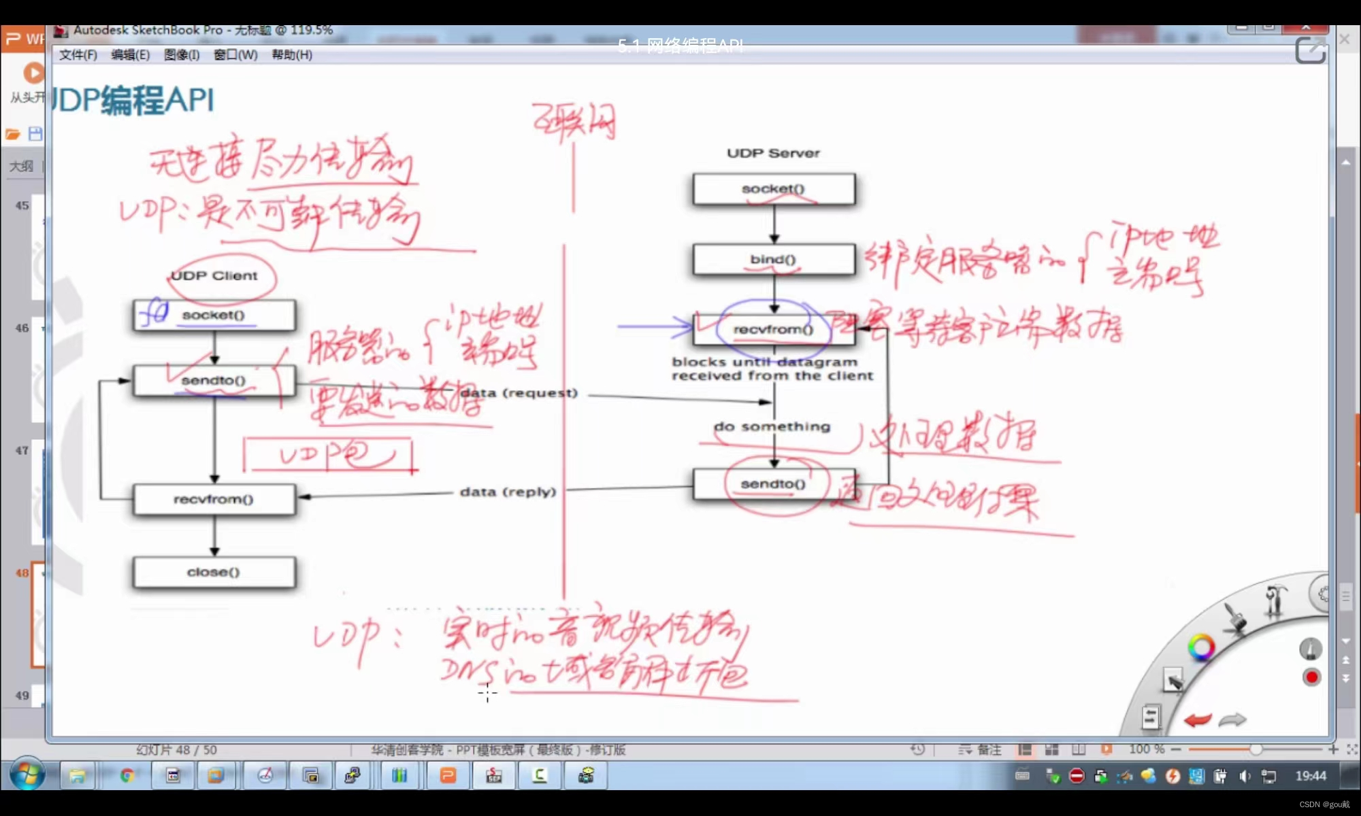Click the round pencil tool icon near the lagoon
Viewport: 1361px width, 816px height.
pos(1311,649)
